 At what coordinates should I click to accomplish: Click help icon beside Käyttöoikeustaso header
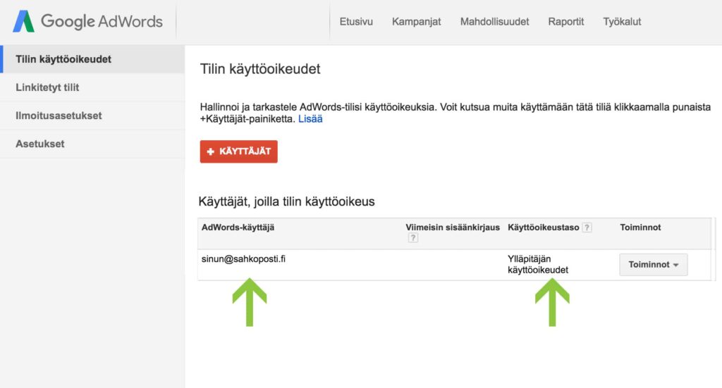pos(587,227)
